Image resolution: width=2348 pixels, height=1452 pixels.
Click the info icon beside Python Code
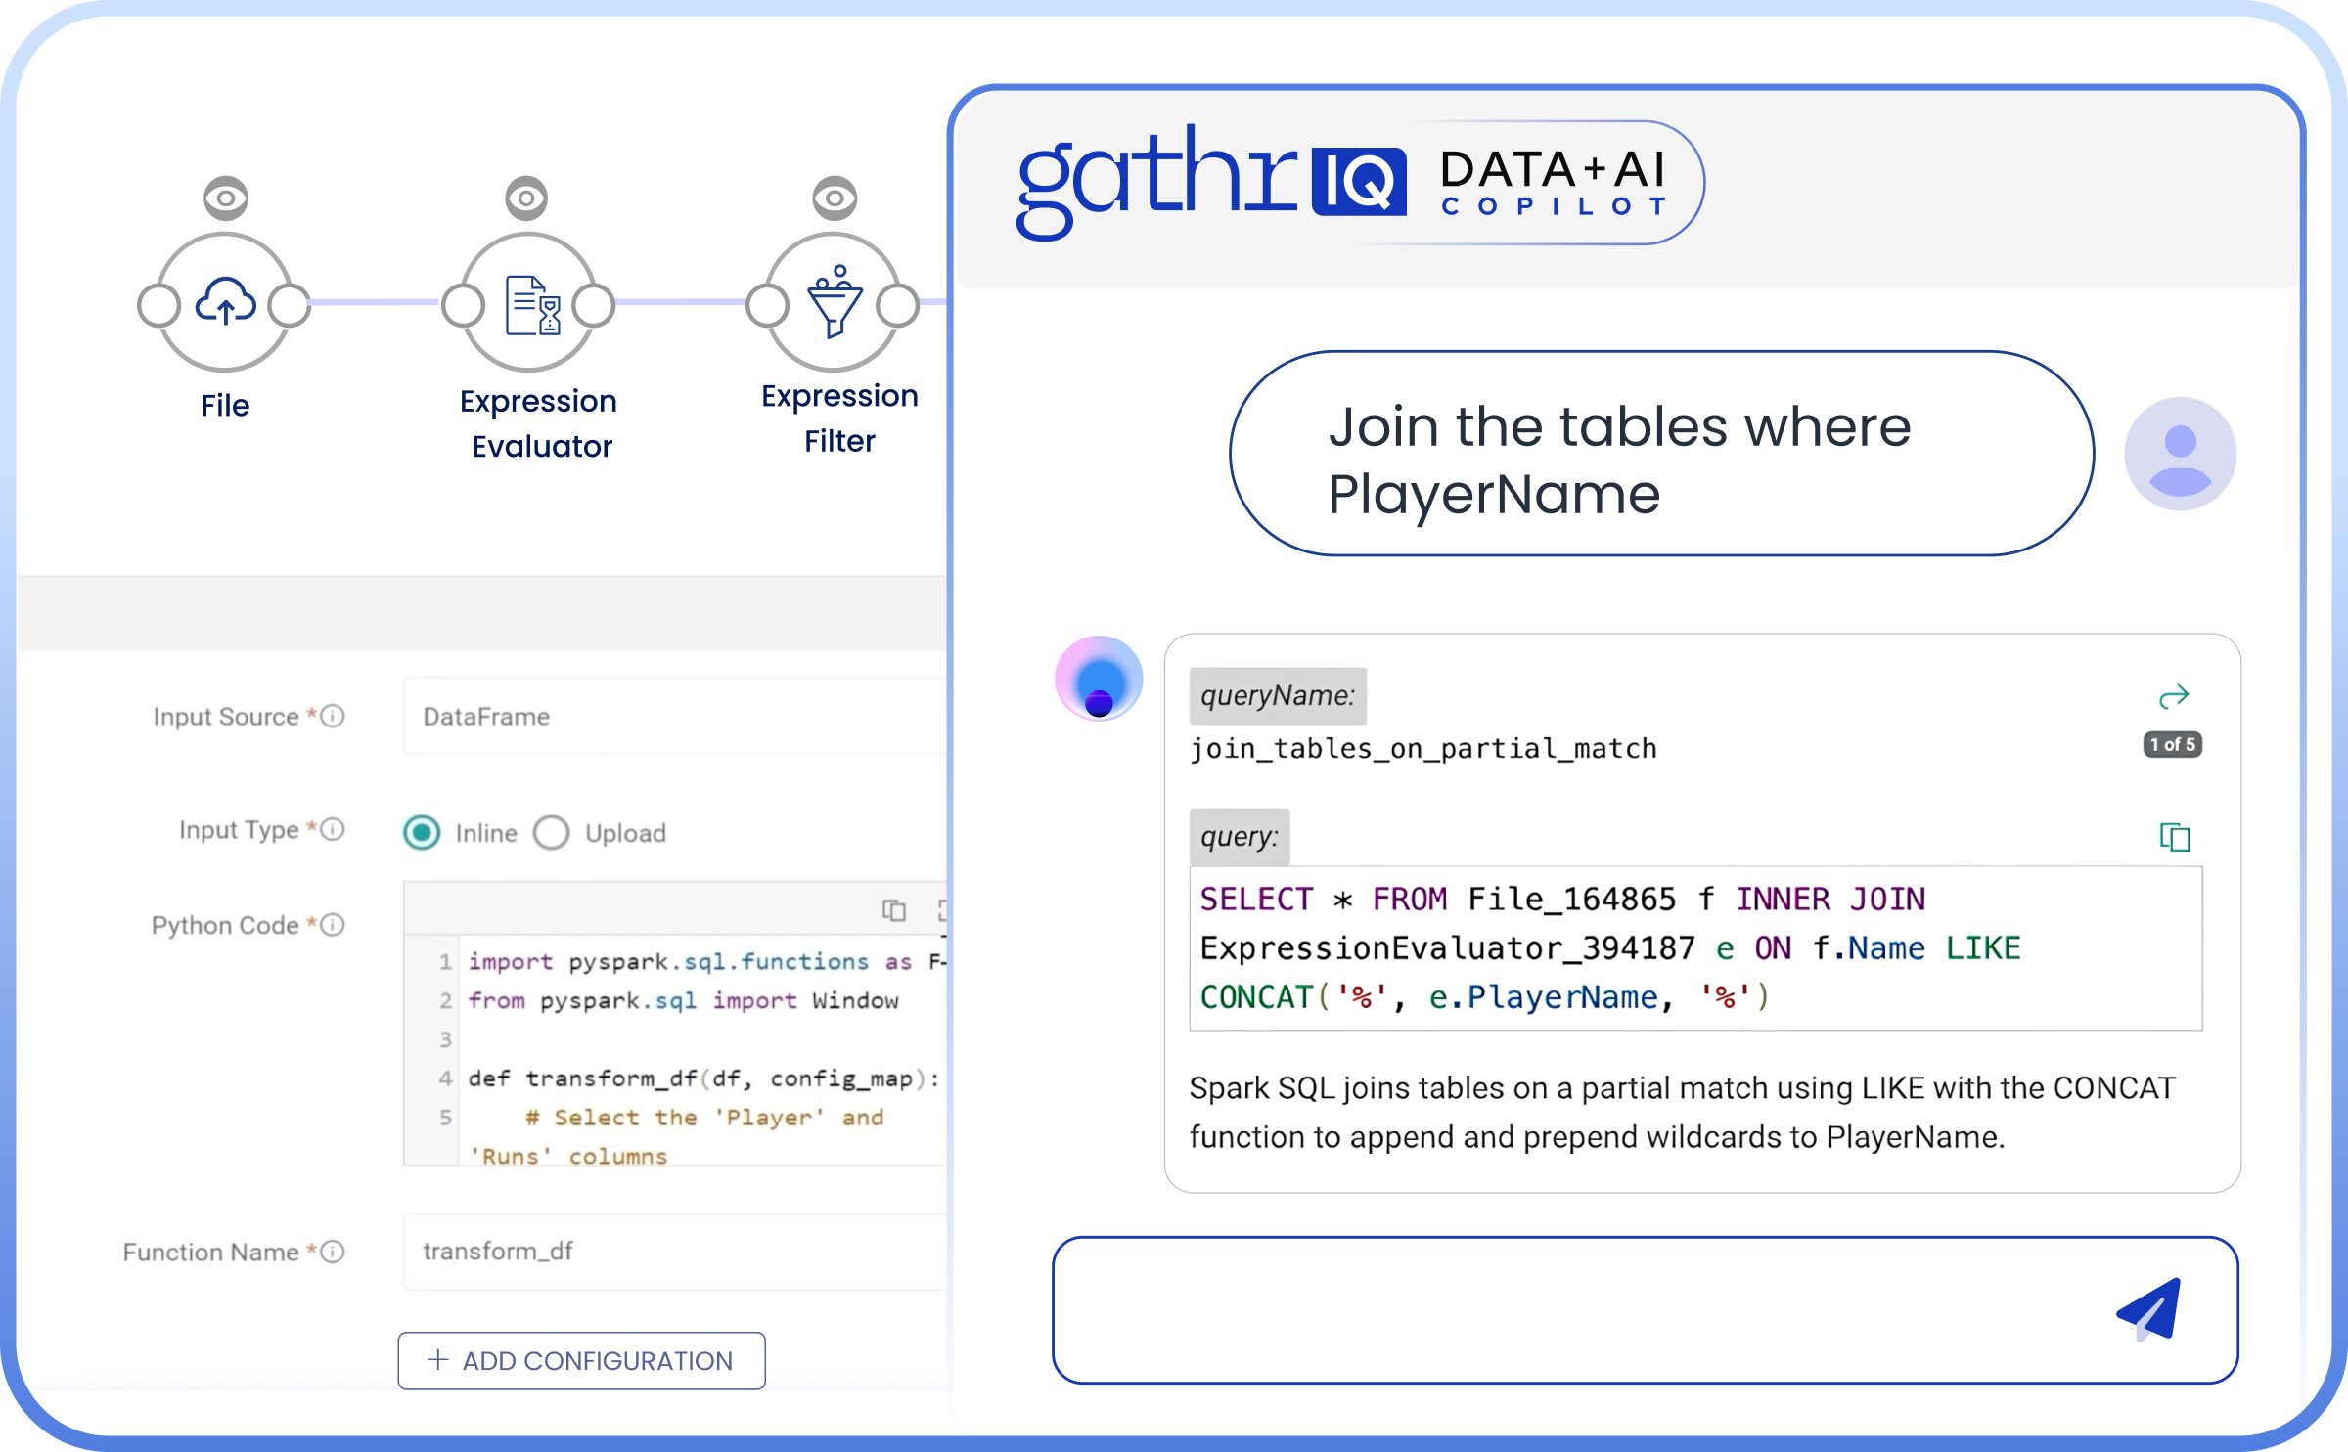(x=332, y=923)
